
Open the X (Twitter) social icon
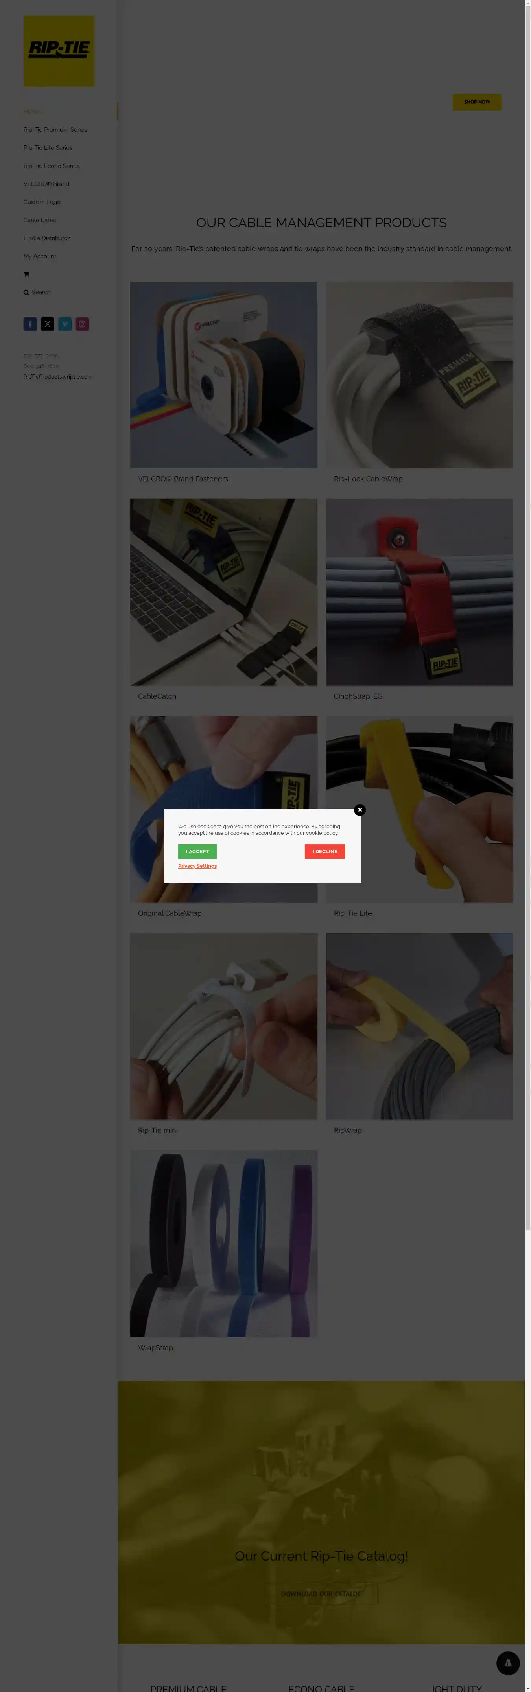[x=47, y=324]
